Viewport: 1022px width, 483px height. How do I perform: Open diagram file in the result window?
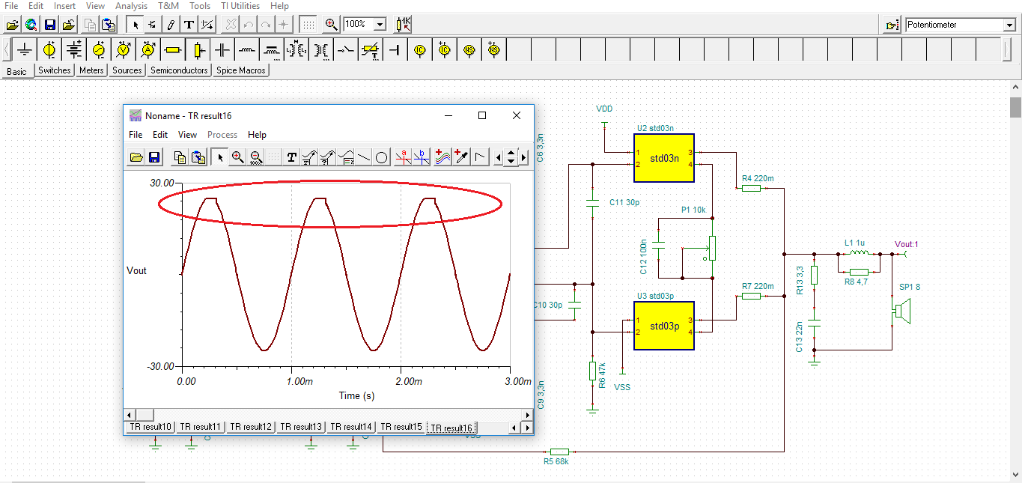point(136,157)
